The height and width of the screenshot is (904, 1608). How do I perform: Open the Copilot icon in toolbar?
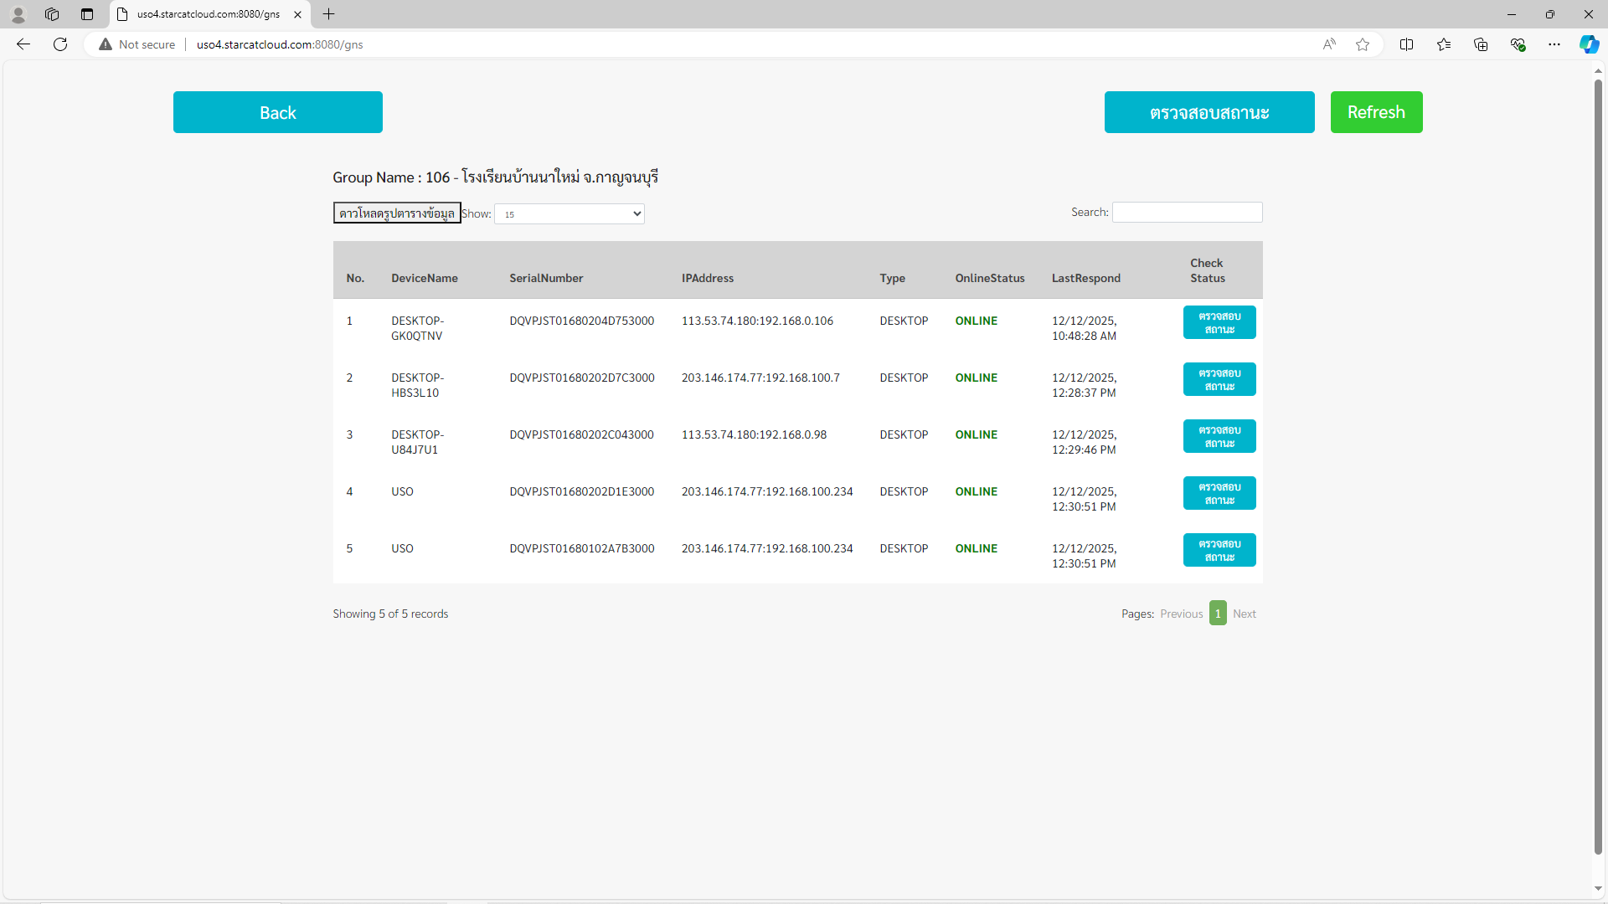click(x=1589, y=44)
